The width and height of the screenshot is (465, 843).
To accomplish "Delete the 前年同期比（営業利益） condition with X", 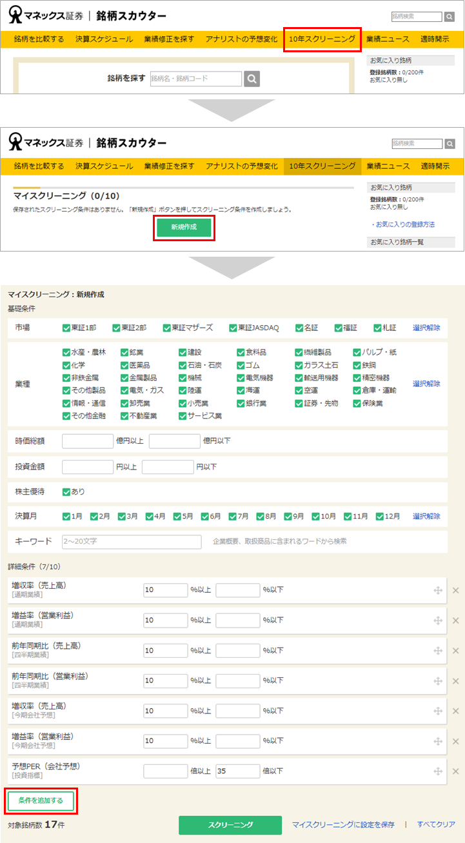I will point(455,681).
